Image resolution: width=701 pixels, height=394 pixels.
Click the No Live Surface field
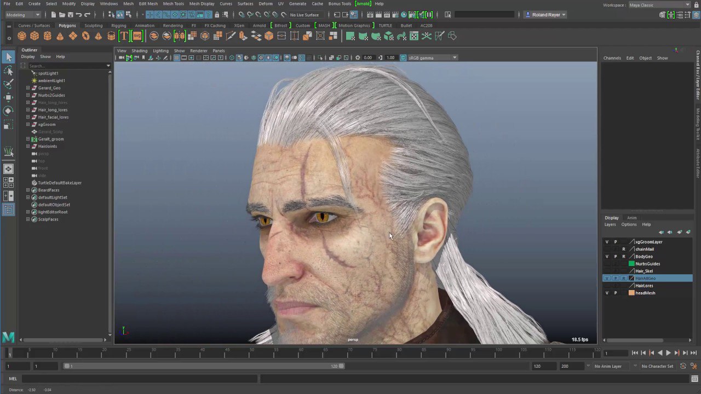304,15
